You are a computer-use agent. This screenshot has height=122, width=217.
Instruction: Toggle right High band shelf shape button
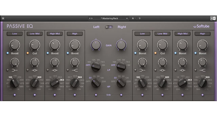195,70
